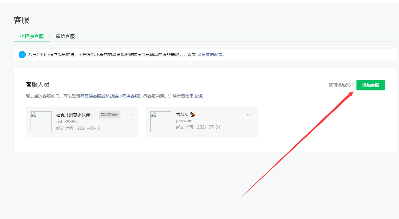Click the 还可添加98个 quota text
This screenshot has width=399, height=219.
342,85
